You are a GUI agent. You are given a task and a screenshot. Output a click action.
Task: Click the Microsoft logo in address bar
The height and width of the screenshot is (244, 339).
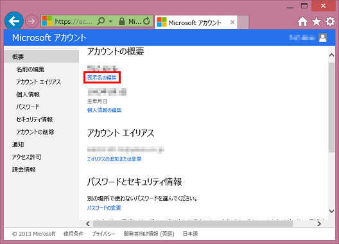tap(47, 21)
